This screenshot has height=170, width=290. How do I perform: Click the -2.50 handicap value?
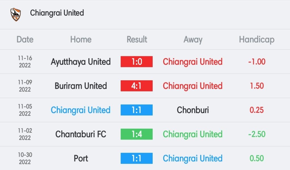(x=257, y=134)
